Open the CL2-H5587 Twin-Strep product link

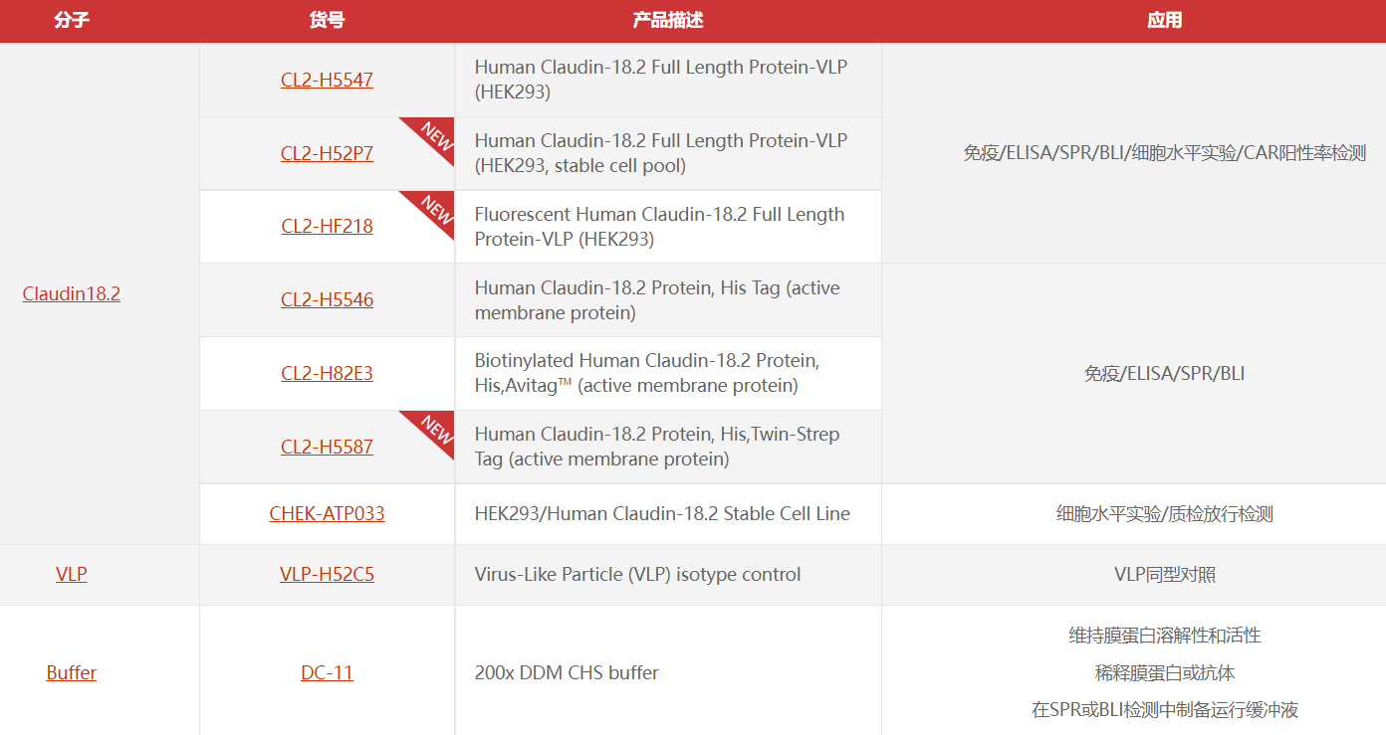point(327,448)
